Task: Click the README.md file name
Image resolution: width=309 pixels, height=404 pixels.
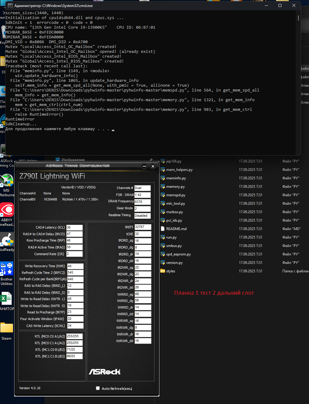Action: point(176,229)
